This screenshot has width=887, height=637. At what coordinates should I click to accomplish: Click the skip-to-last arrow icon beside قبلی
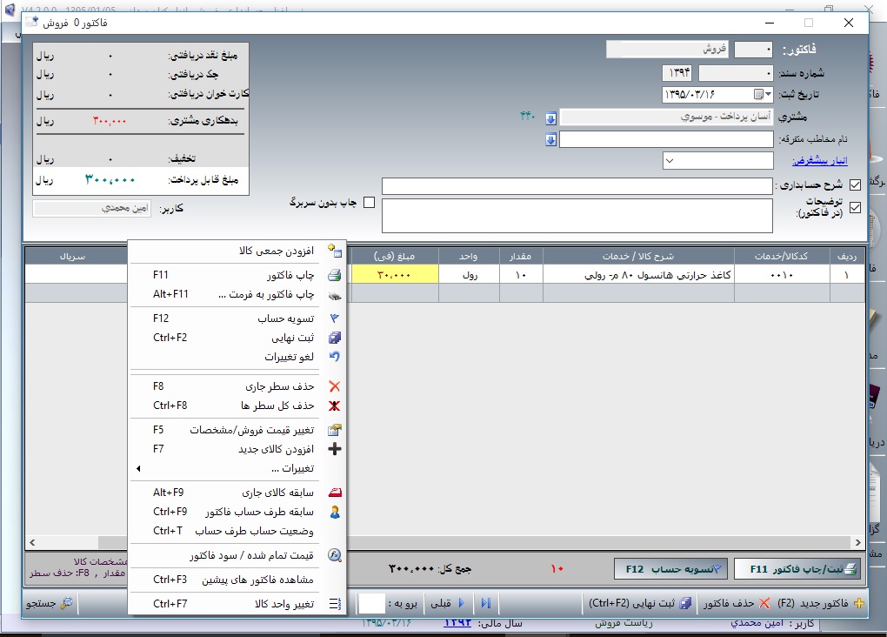[x=486, y=603]
